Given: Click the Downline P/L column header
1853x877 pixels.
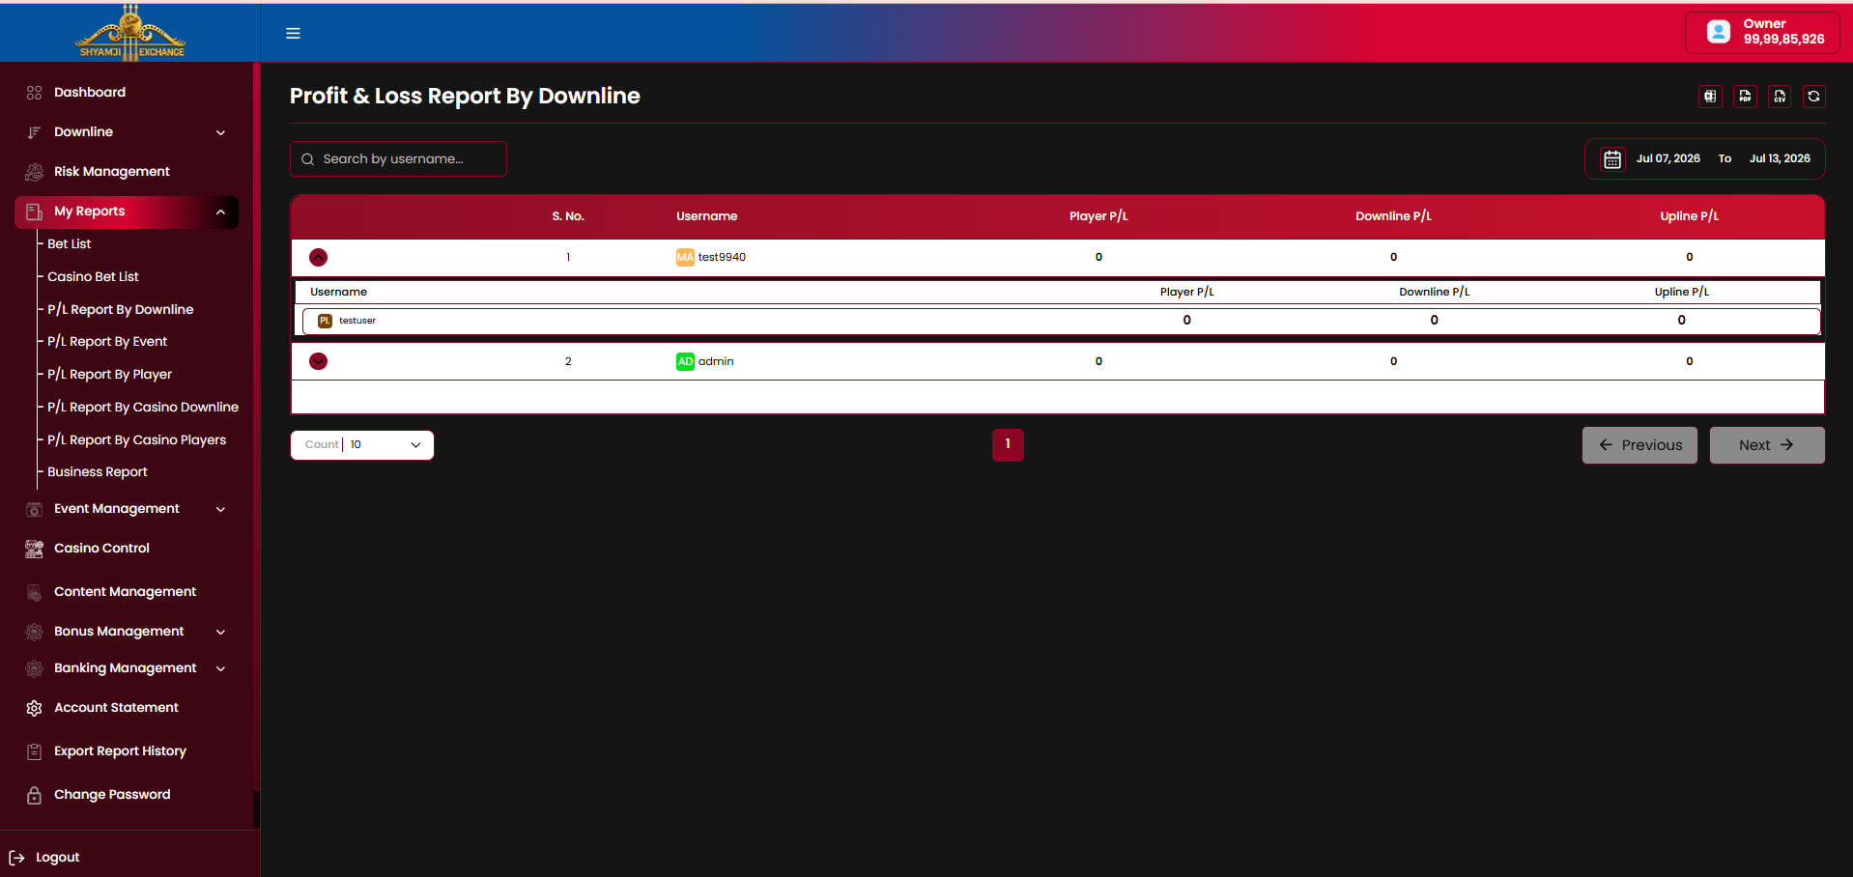Looking at the screenshot, I should pyautogui.click(x=1393, y=216).
